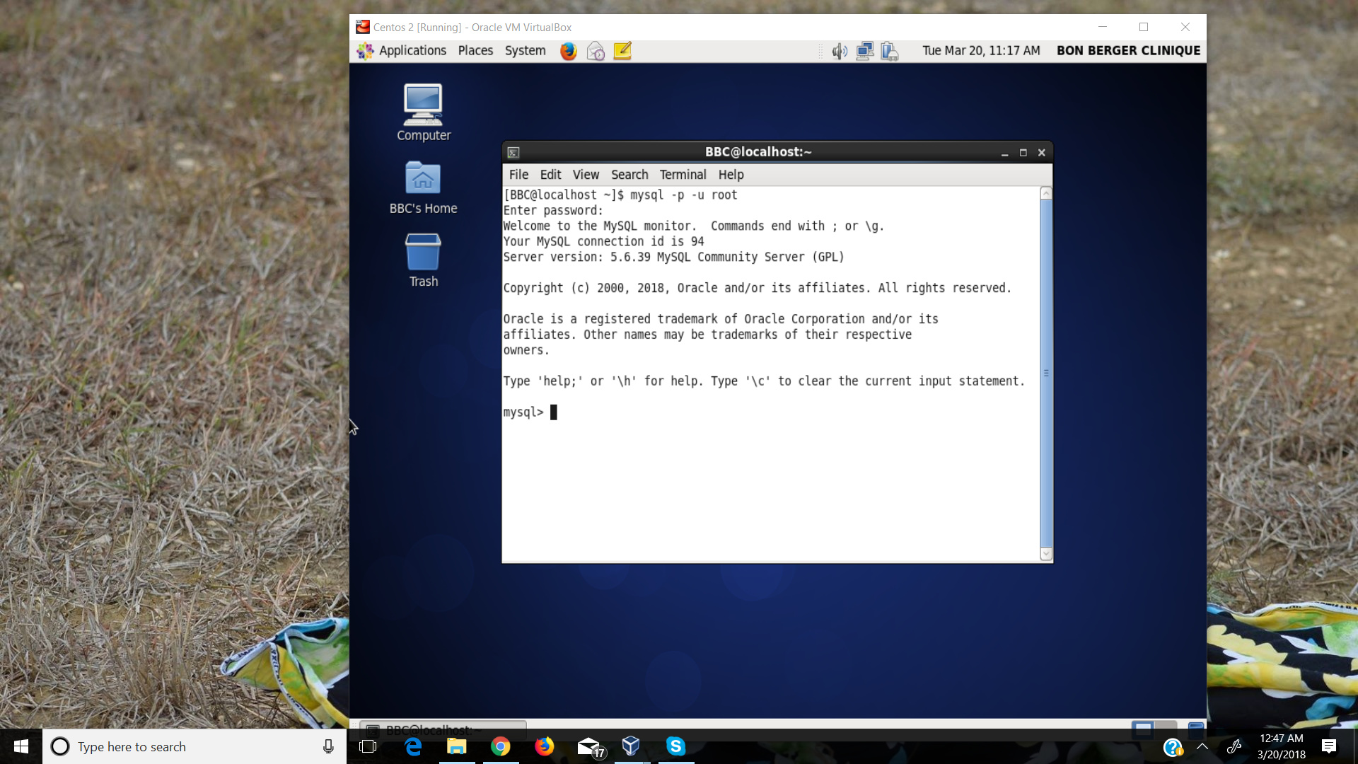Open the System menu
The width and height of the screenshot is (1358, 764).
click(525, 51)
